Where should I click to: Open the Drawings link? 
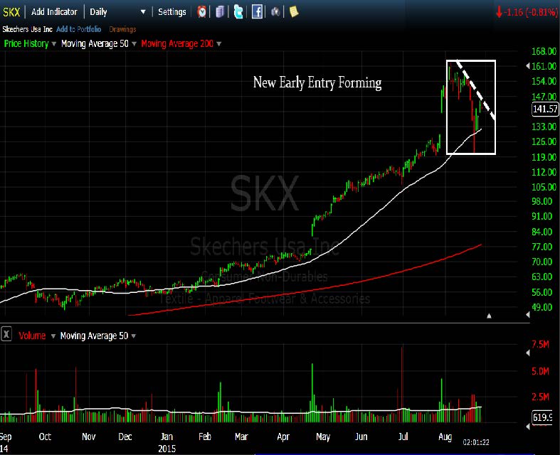(122, 29)
